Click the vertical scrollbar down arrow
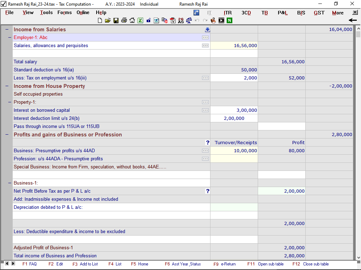Screen dimensions: 361x270 point(358,258)
